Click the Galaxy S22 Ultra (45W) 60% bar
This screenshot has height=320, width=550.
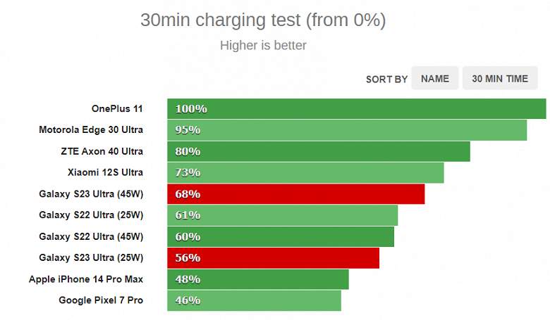click(x=281, y=236)
